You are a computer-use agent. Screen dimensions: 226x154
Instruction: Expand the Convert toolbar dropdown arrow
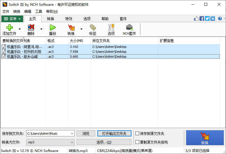tap(81, 29)
